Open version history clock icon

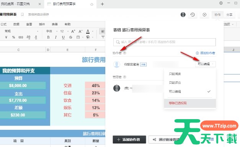pos(193,15)
